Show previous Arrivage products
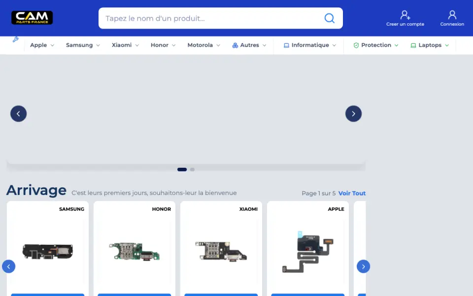473x296 pixels. (x=8, y=266)
